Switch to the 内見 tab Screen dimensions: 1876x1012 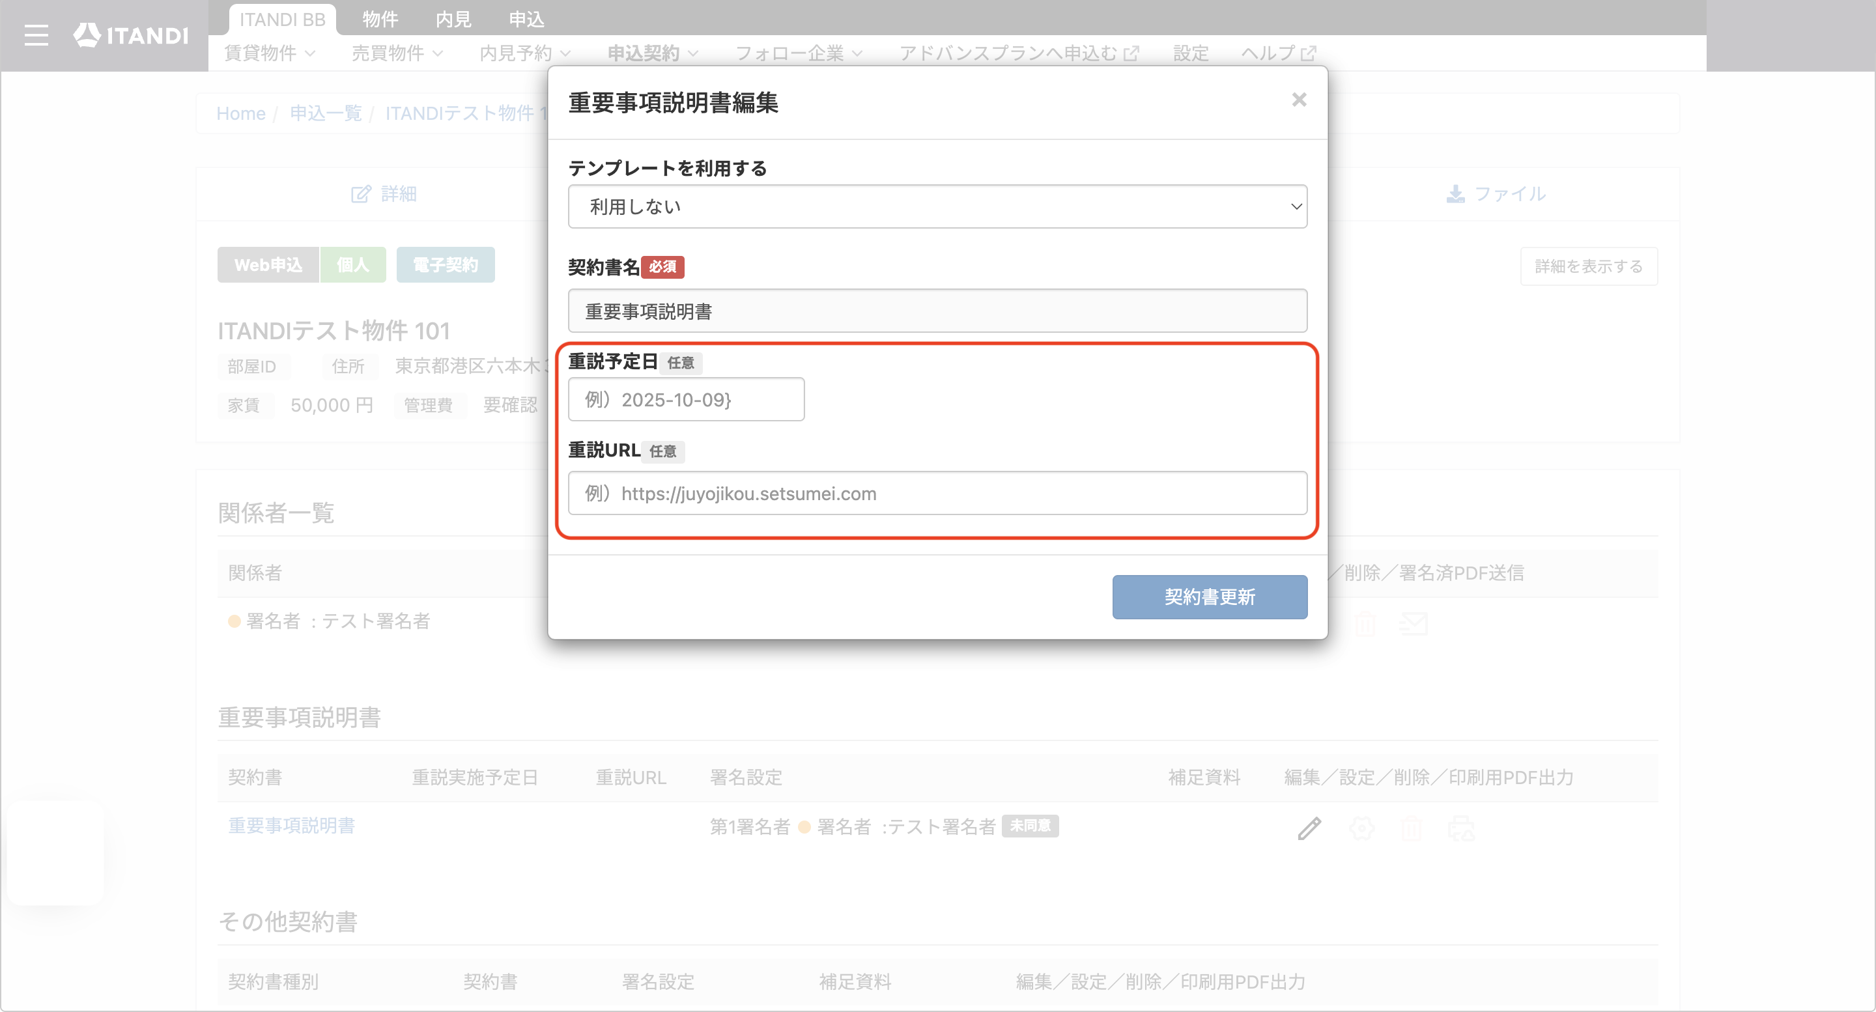(453, 19)
